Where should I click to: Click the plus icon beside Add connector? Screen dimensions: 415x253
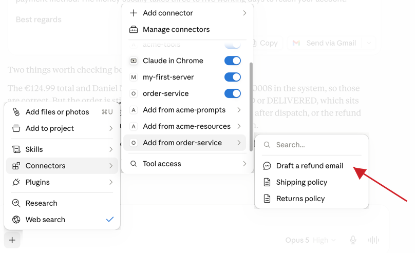(134, 13)
